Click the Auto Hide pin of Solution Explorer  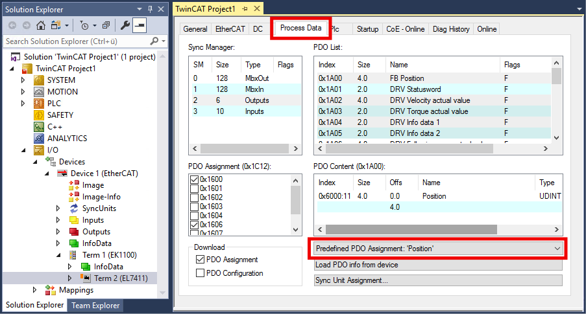151,9
